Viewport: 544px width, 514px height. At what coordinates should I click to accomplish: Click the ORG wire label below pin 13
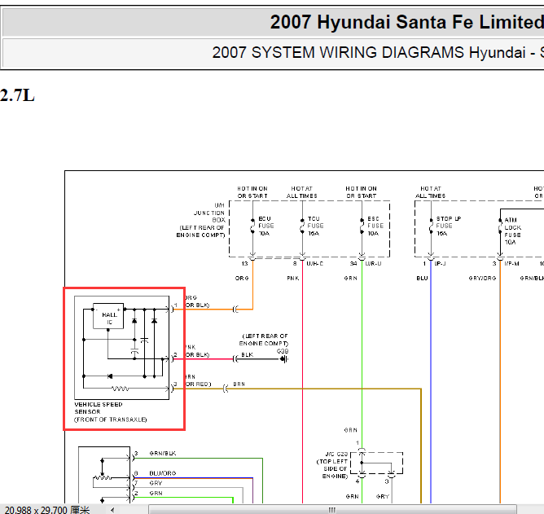click(242, 278)
